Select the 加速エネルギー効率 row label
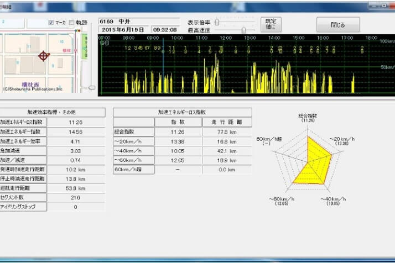The height and width of the screenshot is (263, 395). (x=23, y=141)
